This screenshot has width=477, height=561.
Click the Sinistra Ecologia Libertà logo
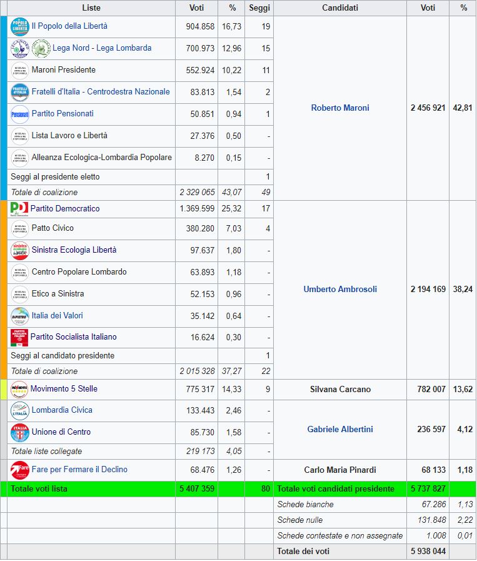pyautogui.click(x=20, y=251)
